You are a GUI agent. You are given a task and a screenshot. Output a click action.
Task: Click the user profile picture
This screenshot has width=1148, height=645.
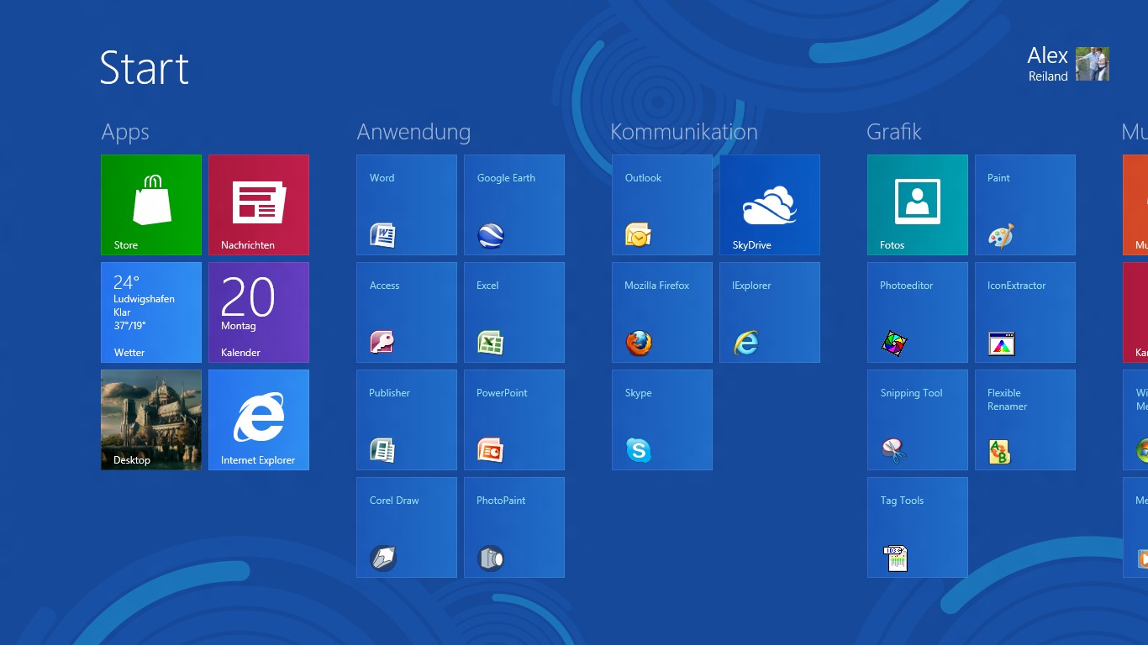coord(1093,64)
